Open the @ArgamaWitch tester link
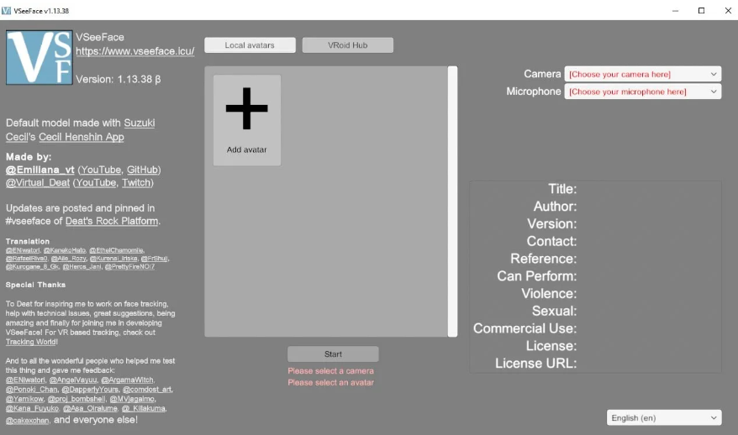This screenshot has width=738, height=435. 127,380
